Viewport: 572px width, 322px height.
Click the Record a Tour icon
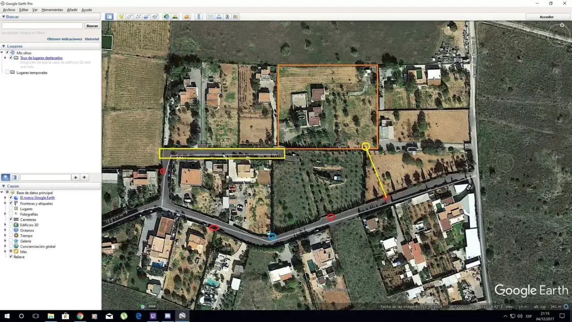[155, 17]
